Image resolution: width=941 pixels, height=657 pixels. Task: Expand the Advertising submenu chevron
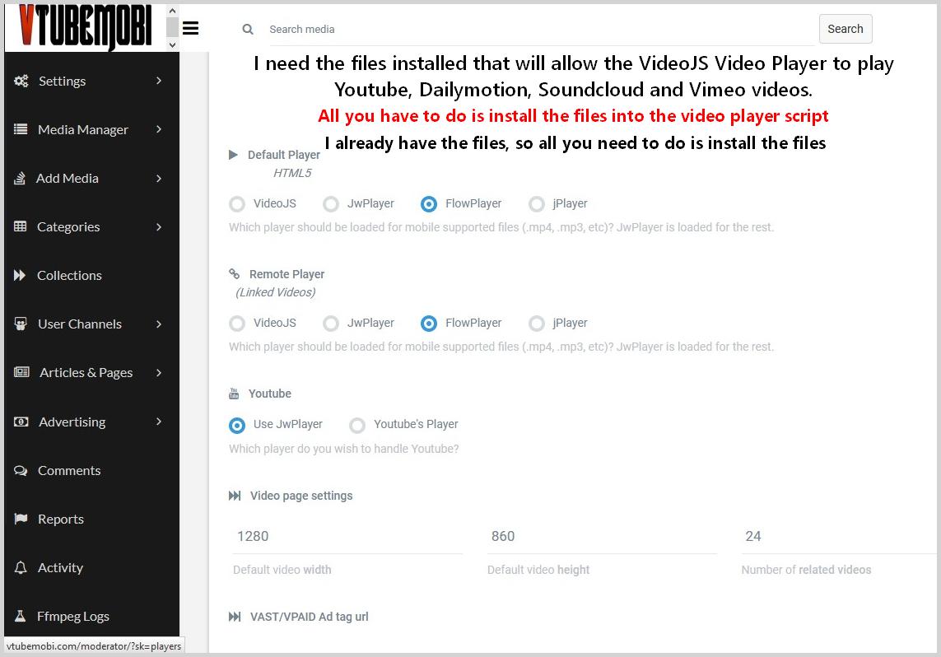[159, 422]
